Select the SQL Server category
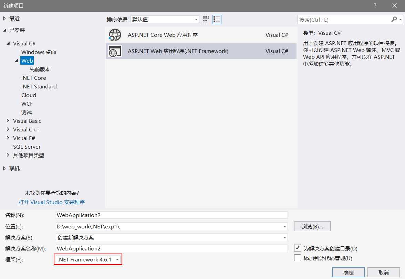 click(x=27, y=147)
